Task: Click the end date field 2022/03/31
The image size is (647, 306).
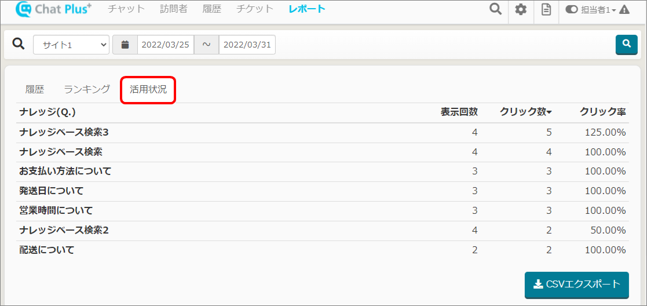Action: pos(247,45)
